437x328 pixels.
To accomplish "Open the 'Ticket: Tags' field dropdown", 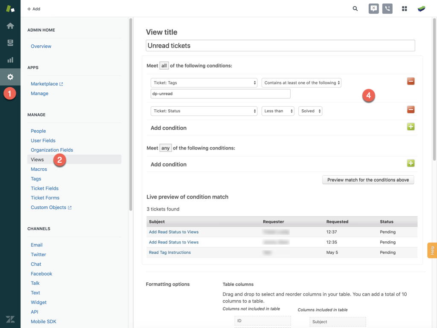I will (x=204, y=83).
